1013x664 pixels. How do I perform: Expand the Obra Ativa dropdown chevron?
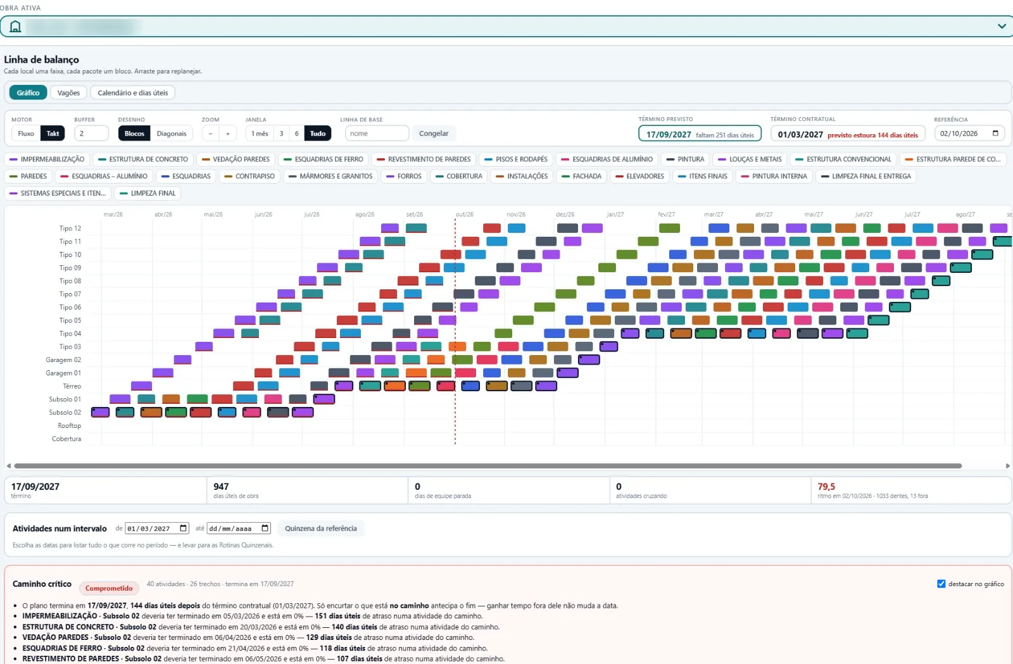1002,27
